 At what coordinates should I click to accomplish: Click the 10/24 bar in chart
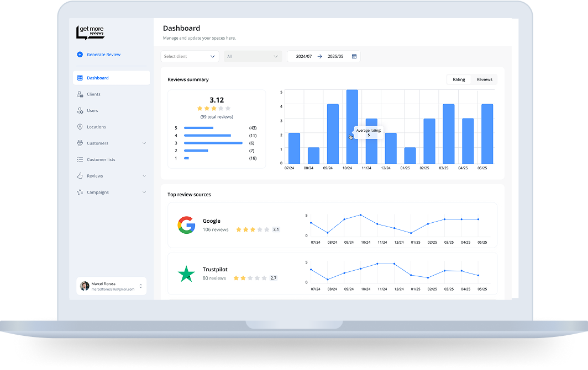click(352, 126)
